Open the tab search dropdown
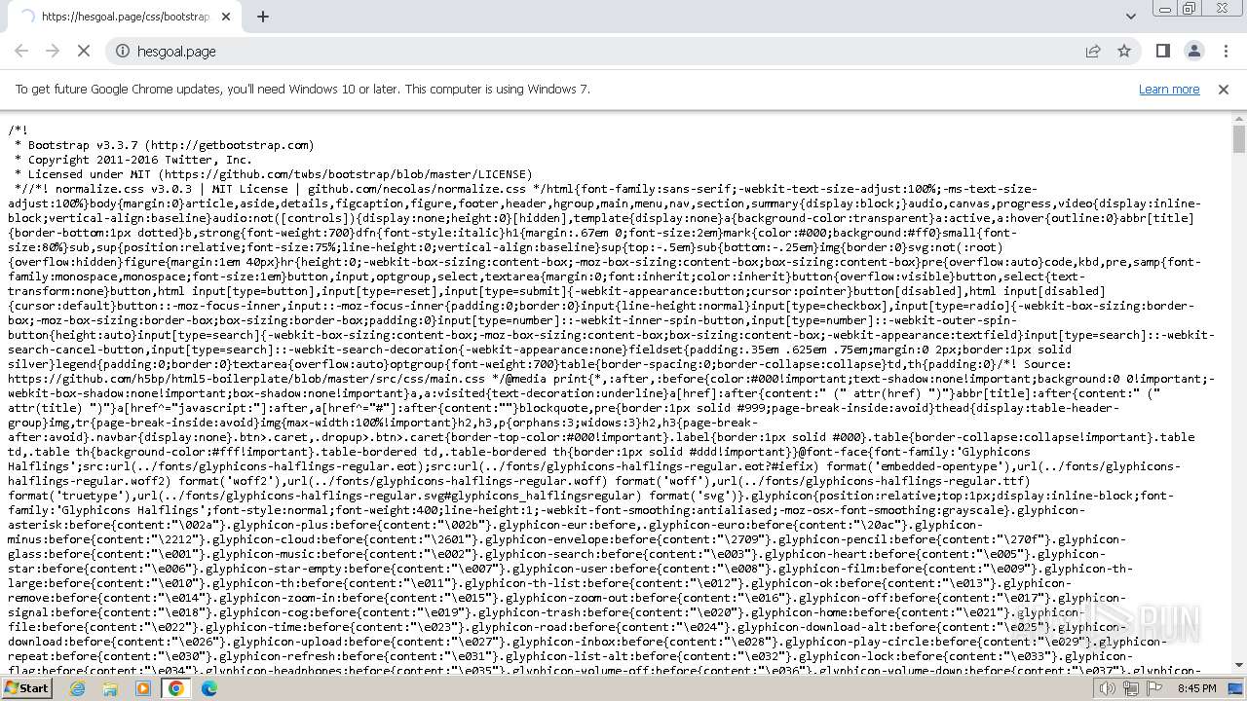Image resolution: width=1247 pixels, height=701 pixels. tap(1130, 17)
